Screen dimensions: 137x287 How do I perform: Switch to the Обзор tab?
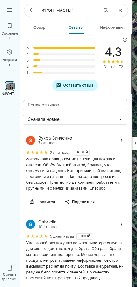point(39,27)
